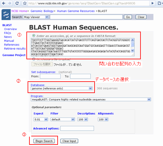
Task: Click the subsequence To field
Action: [80, 76]
